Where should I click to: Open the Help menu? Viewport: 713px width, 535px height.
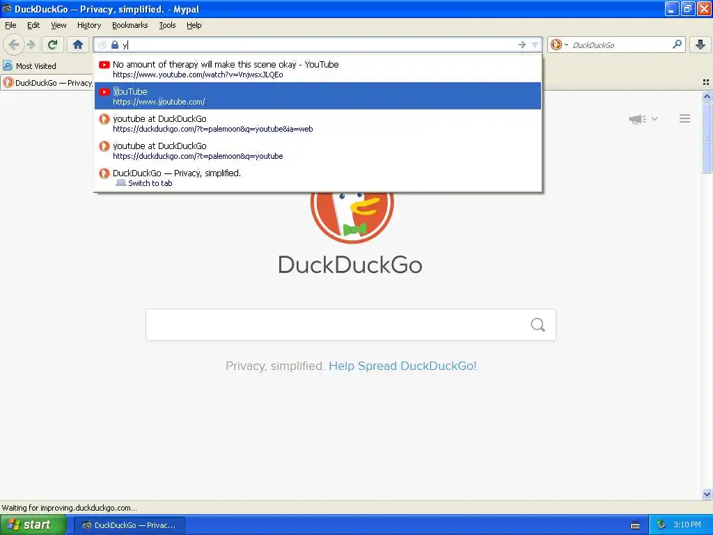194,25
